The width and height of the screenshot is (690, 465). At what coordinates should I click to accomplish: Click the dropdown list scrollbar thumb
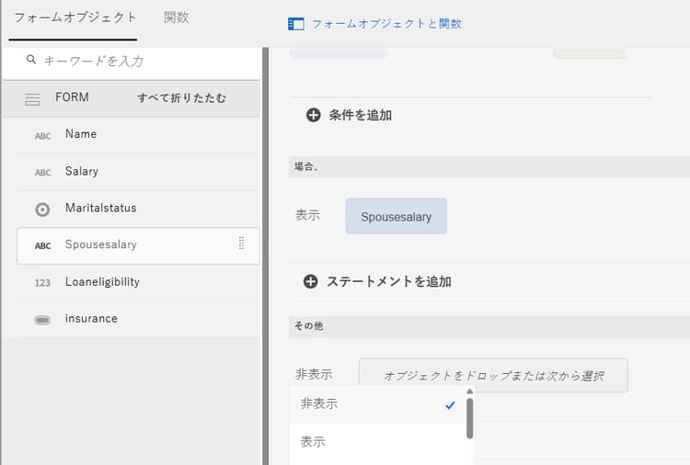click(x=469, y=418)
